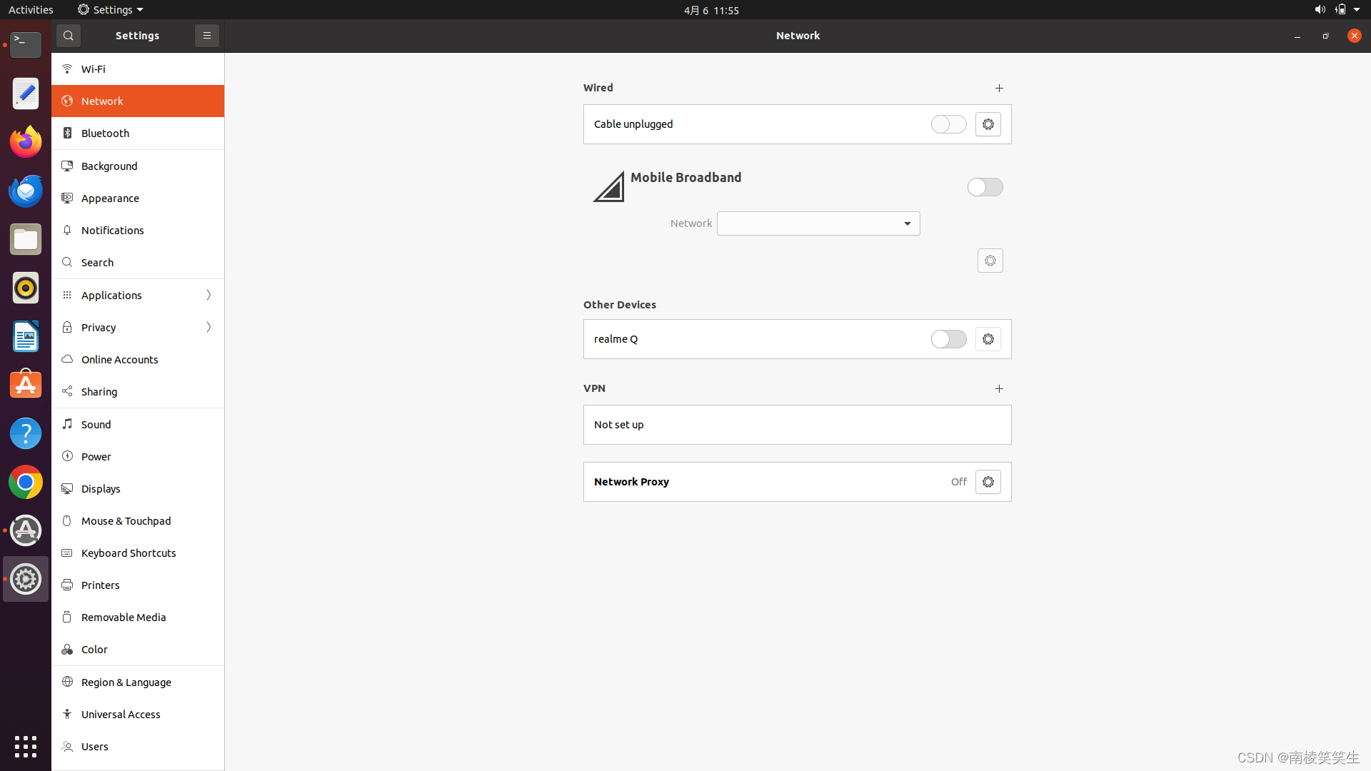1371x771 pixels.
Task: Open the Activities overview
Action: (31, 10)
